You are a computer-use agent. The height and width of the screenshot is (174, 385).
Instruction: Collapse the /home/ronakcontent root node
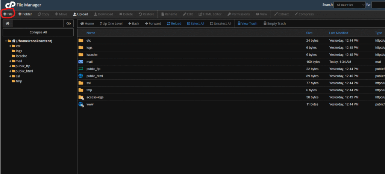(6, 41)
